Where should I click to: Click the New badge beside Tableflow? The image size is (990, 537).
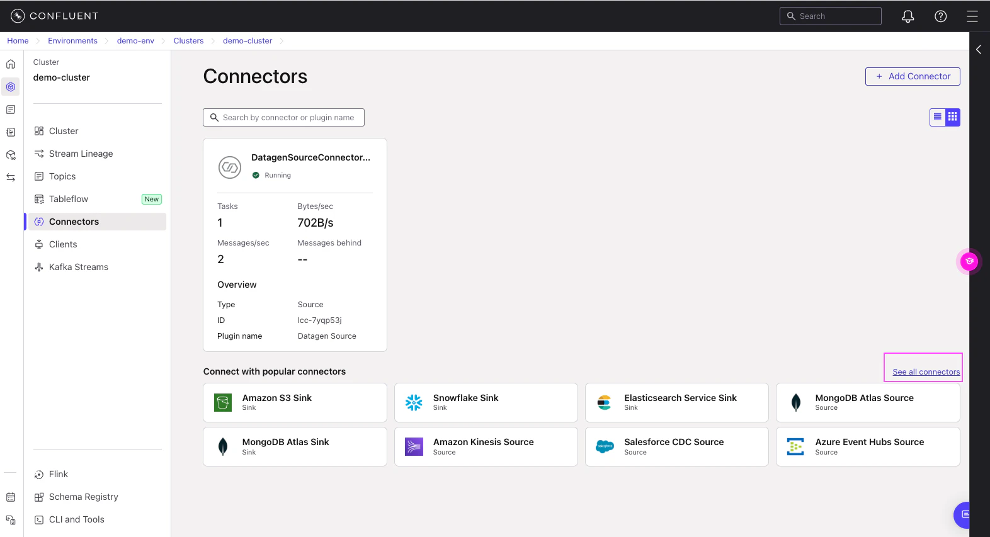[x=152, y=199]
